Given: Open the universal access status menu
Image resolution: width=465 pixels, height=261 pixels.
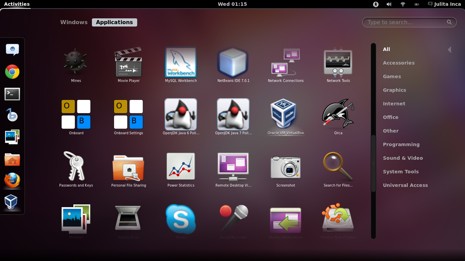Looking at the screenshot, I should 376,4.
